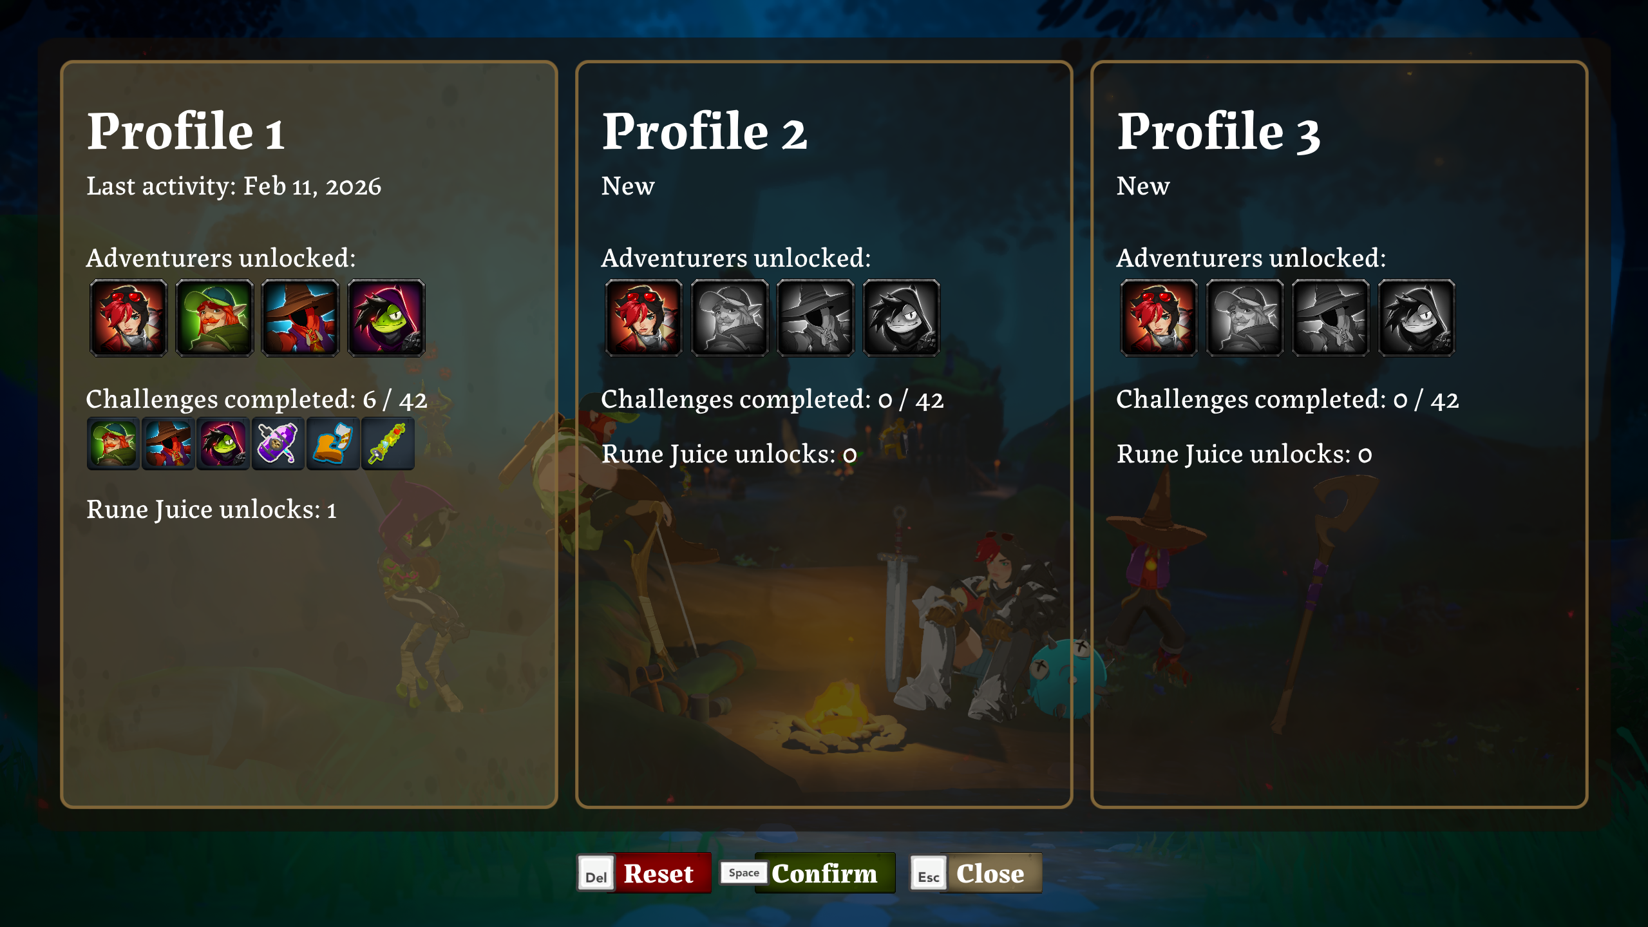Click the green skewer challenge icon
Screen dimensions: 1648x927
click(x=388, y=443)
